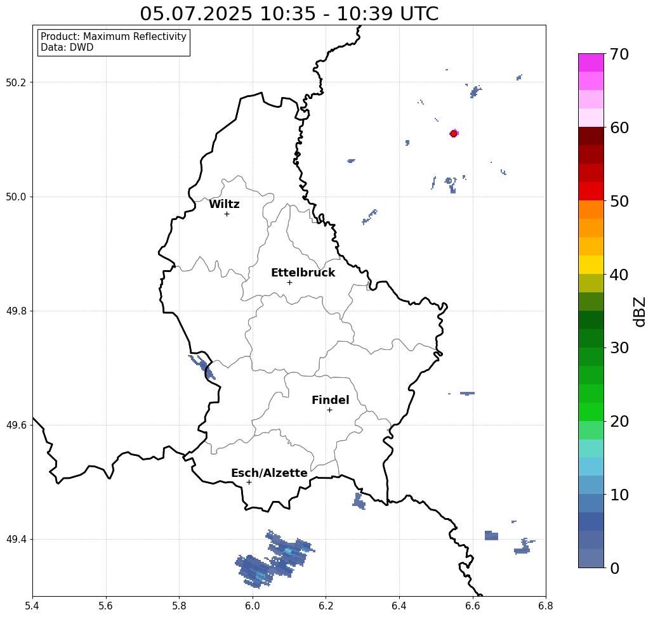
Task: Click the Wiltz city label
Action: [224, 204]
